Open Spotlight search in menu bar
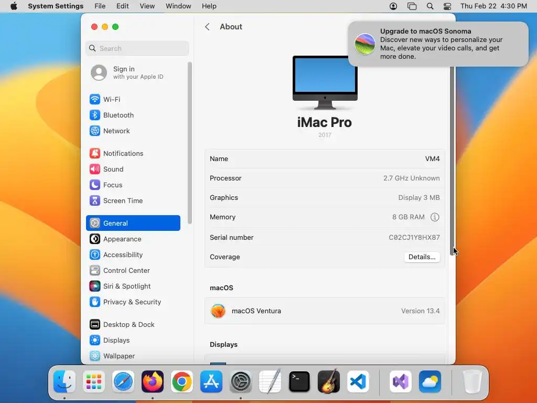The width and height of the screenshot is (537, 403). click(x=430, y=6)
